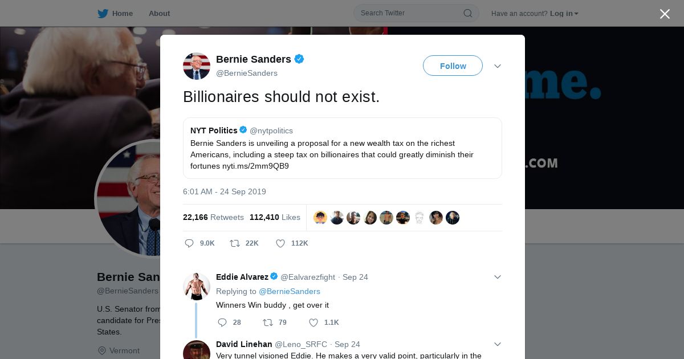Open Bernie Sanders' tweet avatar
The width and height of the screenshot is (684, 359).
coord(197,66)
